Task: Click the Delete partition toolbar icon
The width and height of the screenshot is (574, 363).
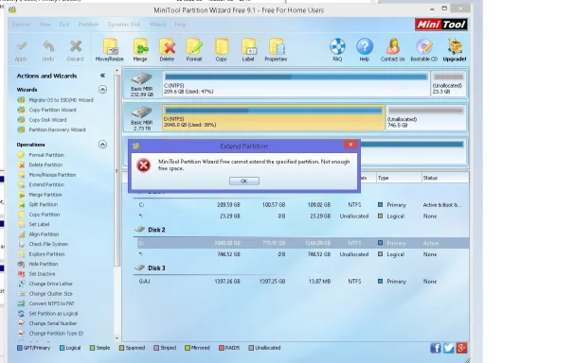Action: tap(167, 47)
